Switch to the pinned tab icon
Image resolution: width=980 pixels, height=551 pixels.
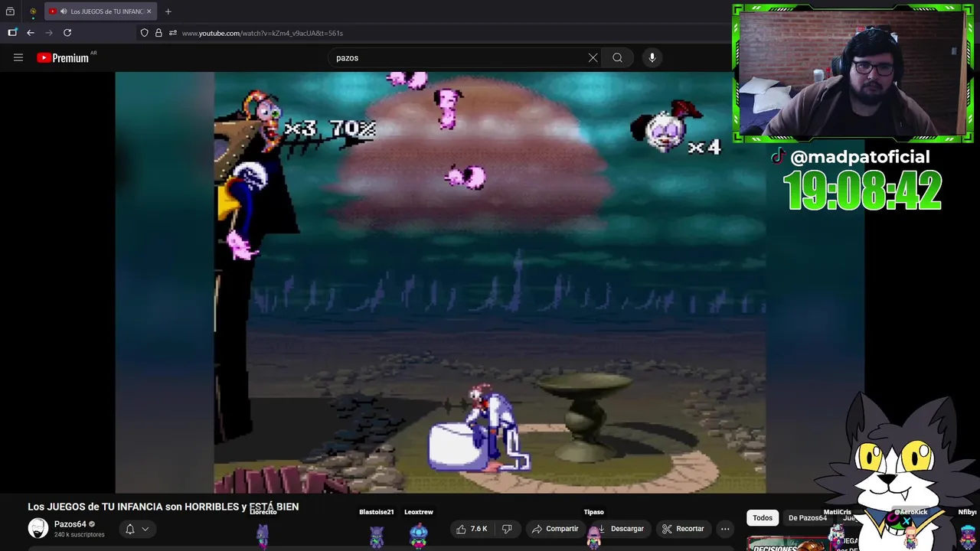pyautogui.click(x=33, y=11)
